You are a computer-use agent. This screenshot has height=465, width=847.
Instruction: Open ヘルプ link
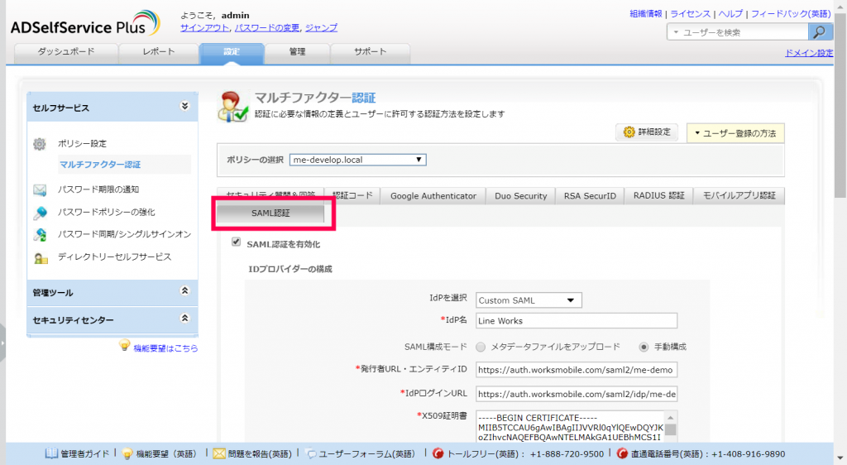[x=731, y=14]
